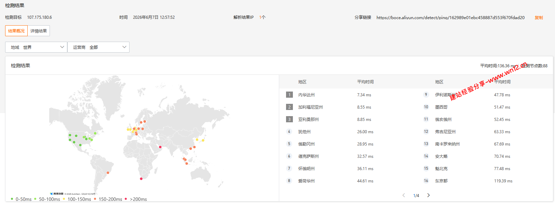
Task: Click the 俄亥俄州 row text
Action: [443, 120]
